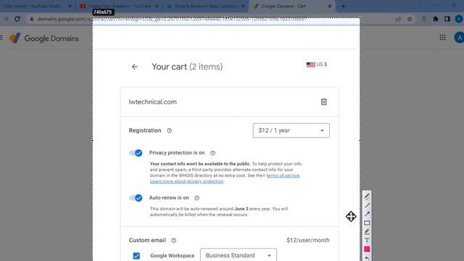Open the Google apps grid
This screenshot has width=464, height=261.
442,38
